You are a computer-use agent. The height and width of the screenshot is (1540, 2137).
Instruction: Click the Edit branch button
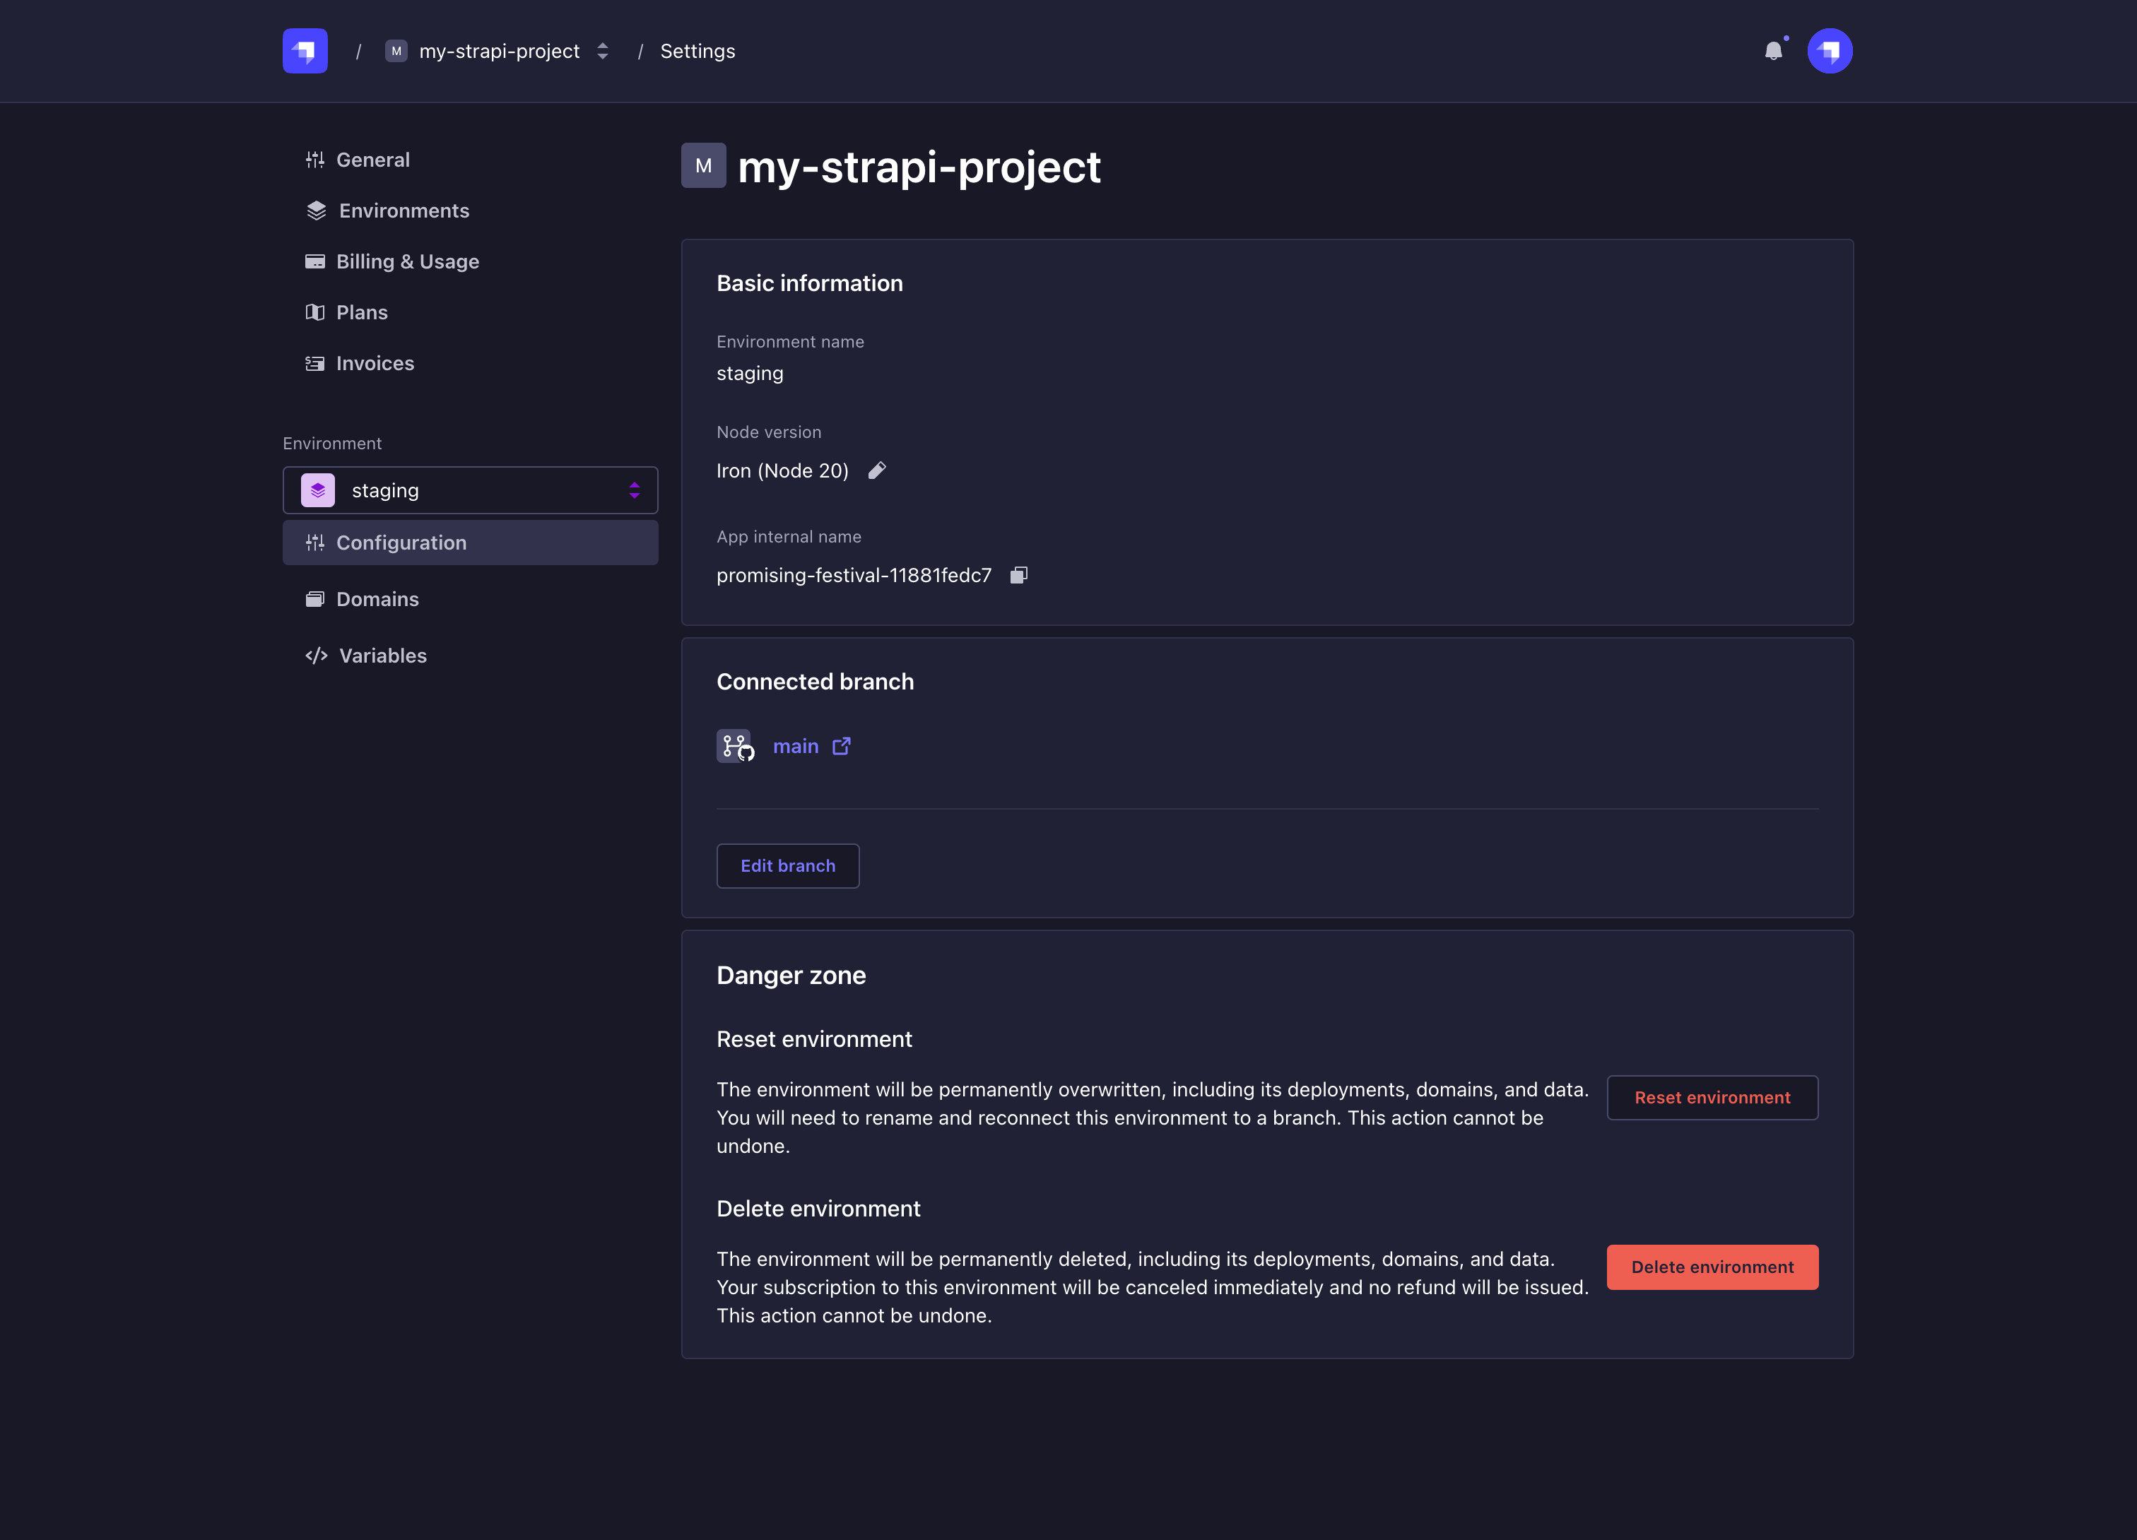coord(788,865)
